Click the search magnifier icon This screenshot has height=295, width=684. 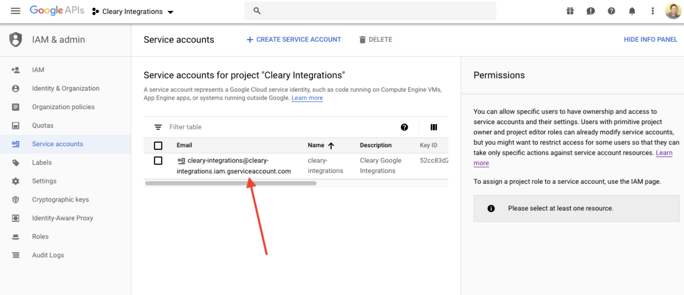point(257,11)
